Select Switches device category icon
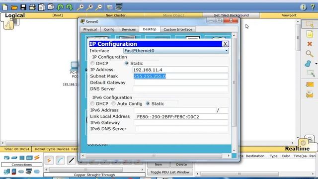 click(14, 158)
